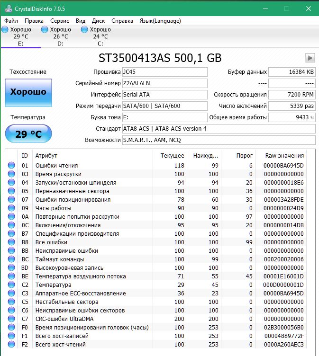Click the Режим передачи SATA/600 field
Screen dimensions: 319x356
165,106
